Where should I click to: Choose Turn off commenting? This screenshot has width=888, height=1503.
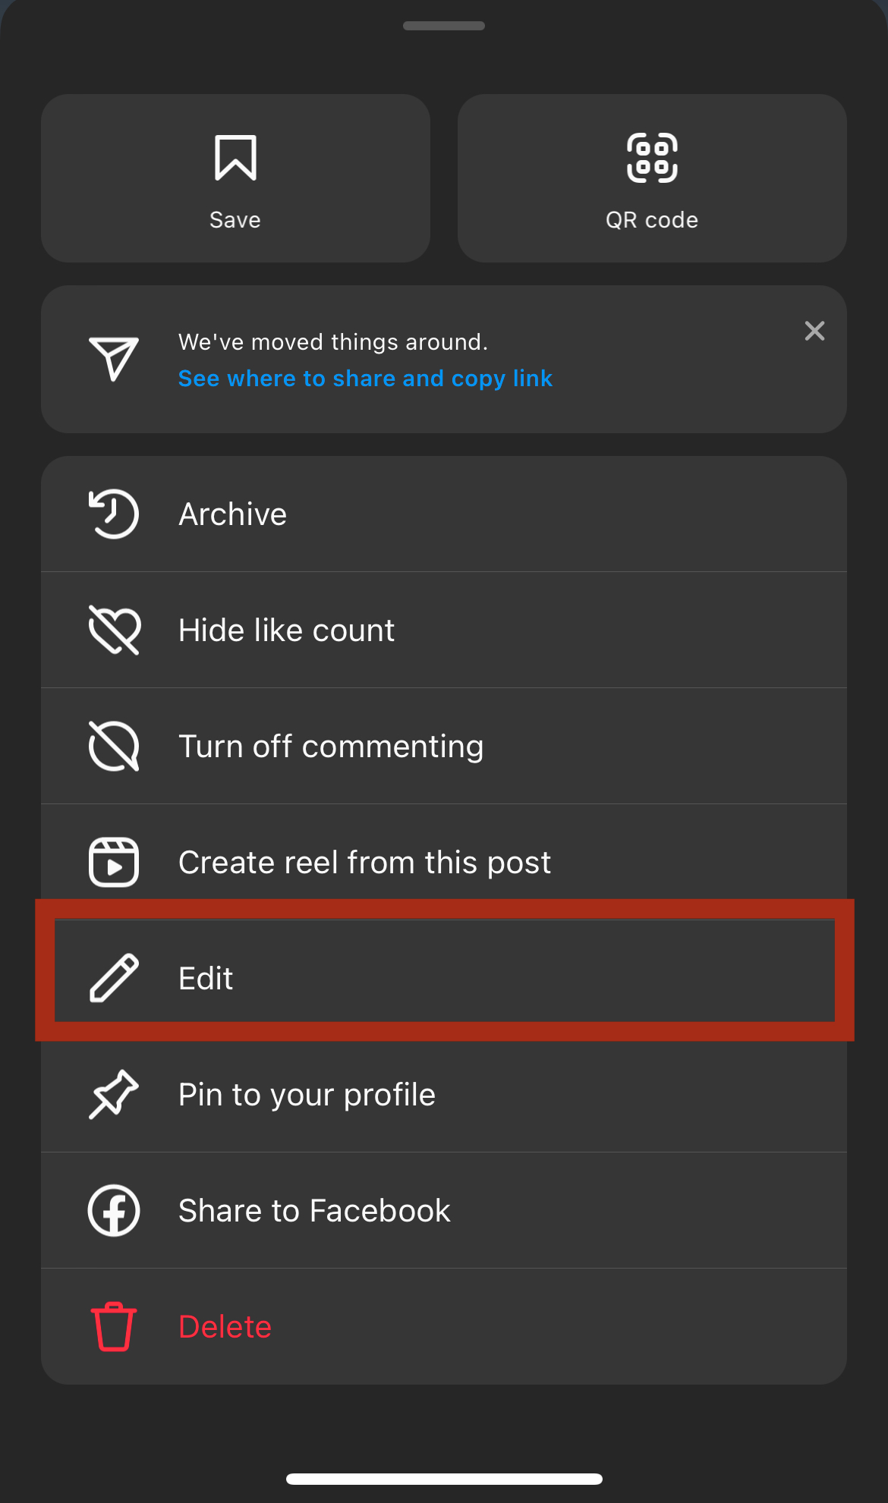click(x=331, y=747)
